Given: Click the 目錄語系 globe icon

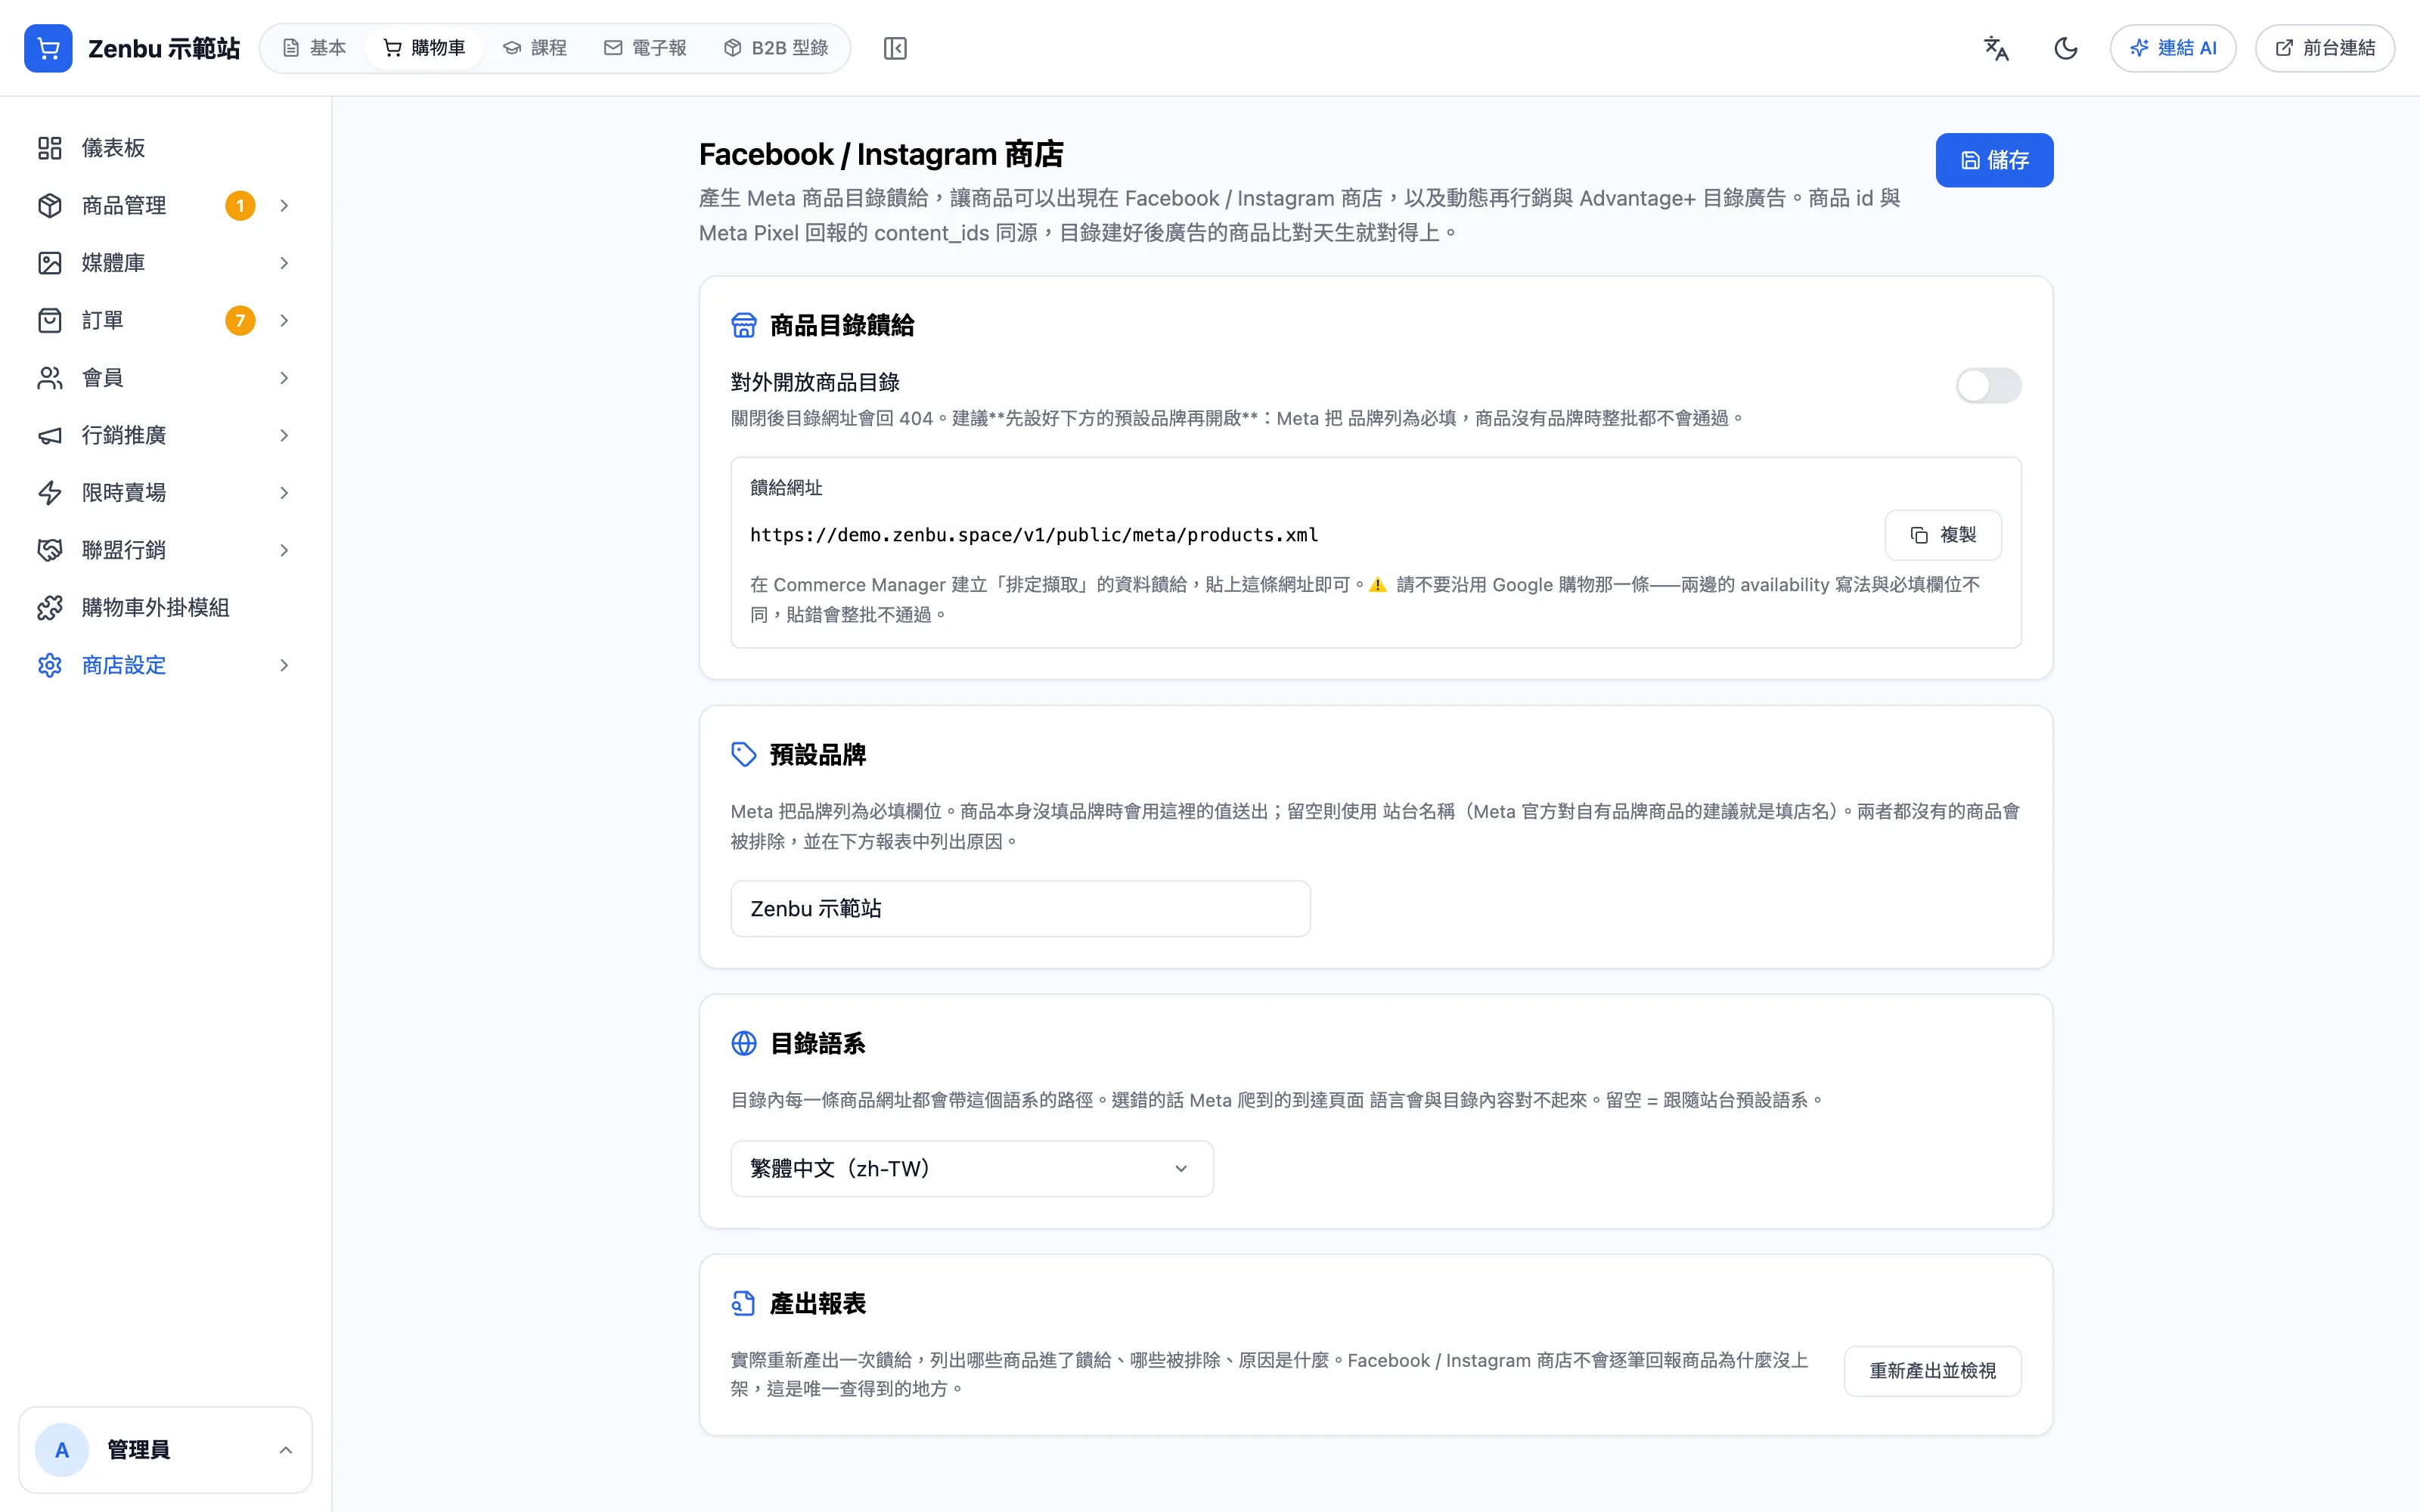Looking at the screenshot, I should coord(744,1043).
